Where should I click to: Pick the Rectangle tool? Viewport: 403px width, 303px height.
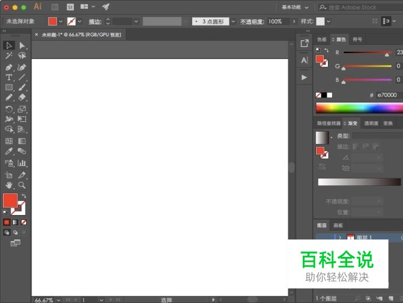click(x=9, y=87)
